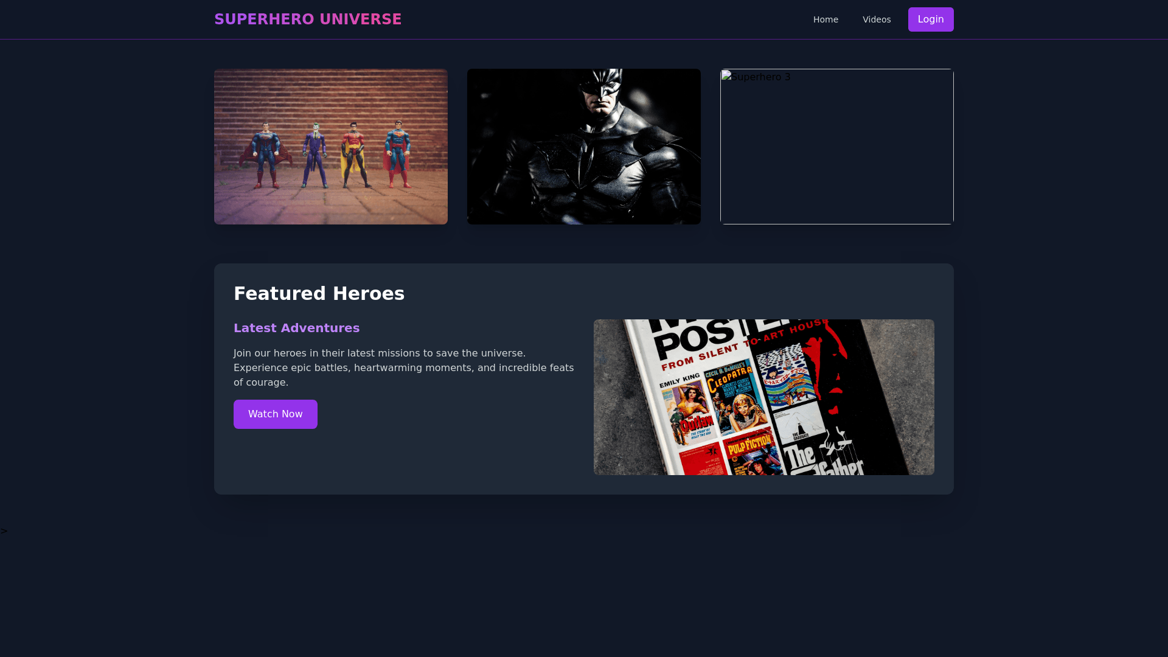
Task: Click the broken image icon
Action: point(726,76)
